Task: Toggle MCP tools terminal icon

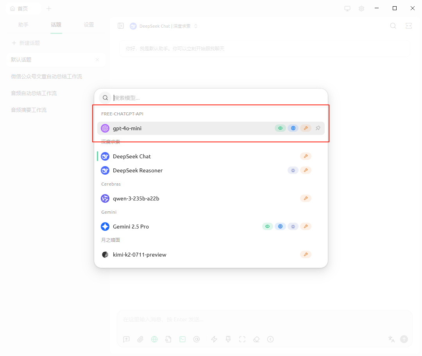Action: 182,339
